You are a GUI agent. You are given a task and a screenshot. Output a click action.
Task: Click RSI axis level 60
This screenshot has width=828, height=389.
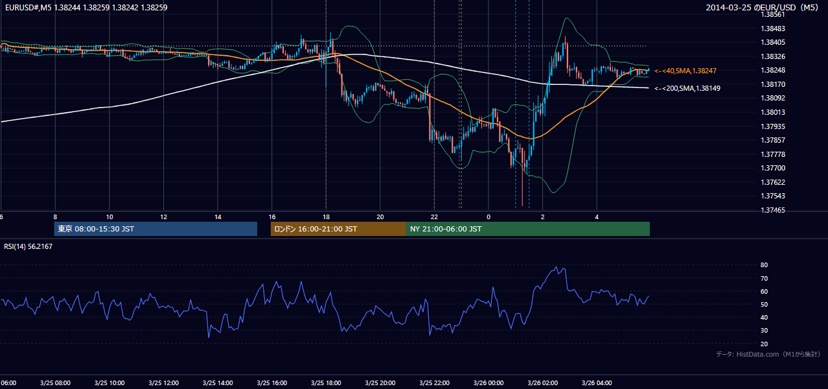(x=765, y=291)
